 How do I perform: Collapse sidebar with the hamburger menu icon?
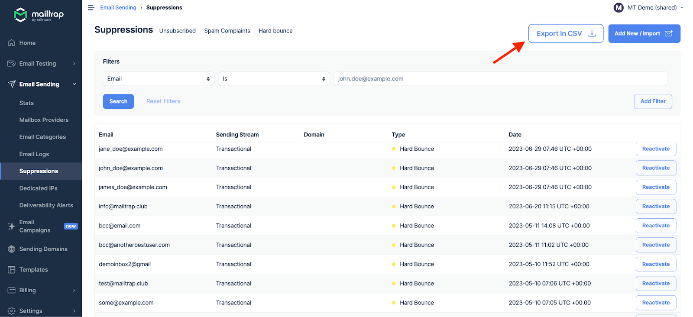click(x=91, y=8)
